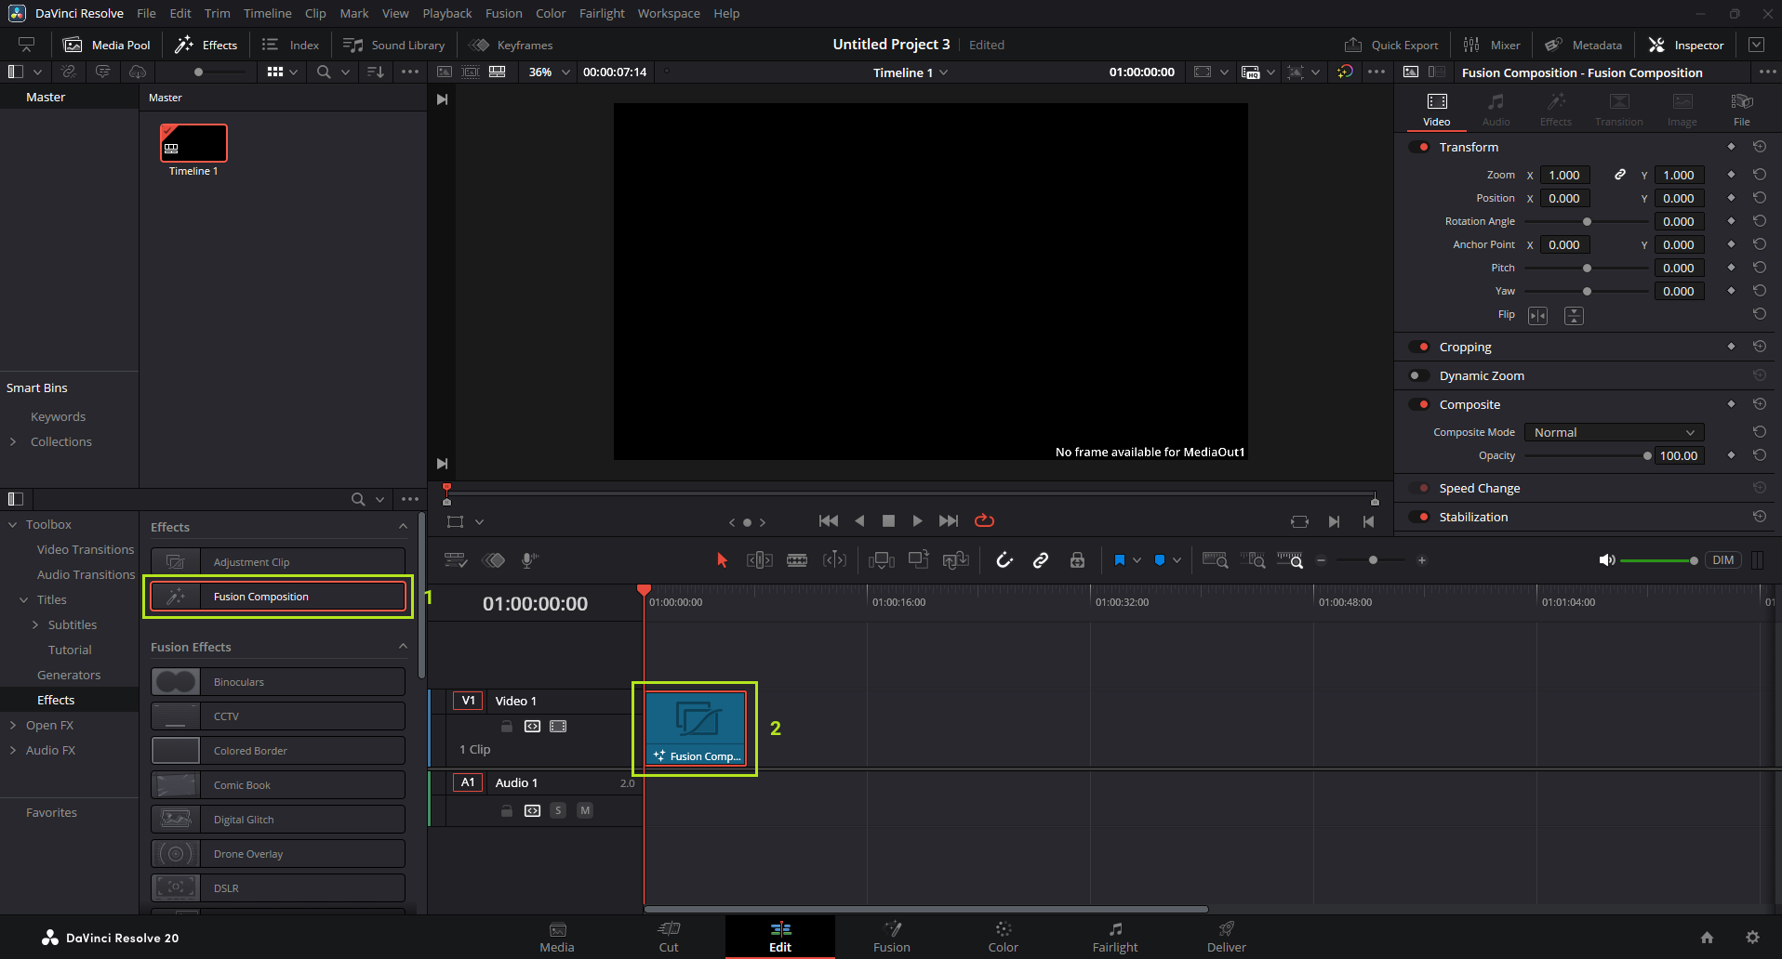Viewport: 1782px width, 959px height.
Task: Click the Linked Selection chain icon
Action: 1041,560
